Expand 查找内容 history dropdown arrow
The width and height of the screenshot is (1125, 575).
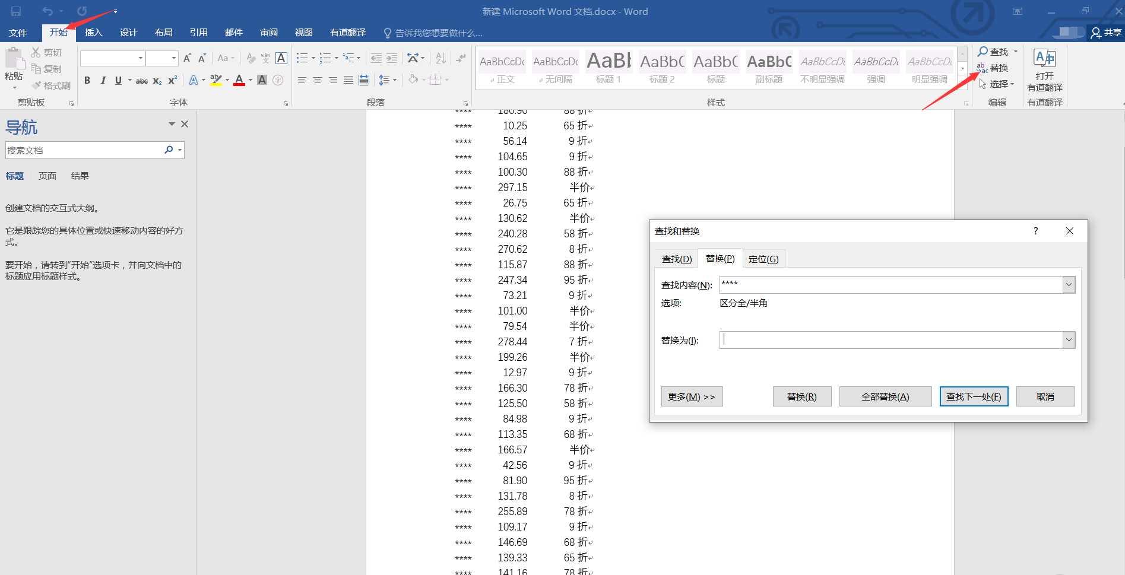pos(1069,285)
